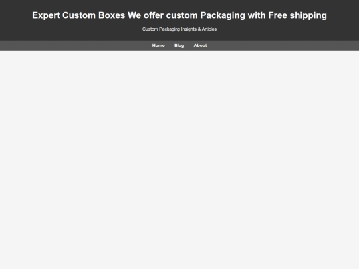
Task: Select the word "Expert" in the title
Action: (x=46, y=15)
